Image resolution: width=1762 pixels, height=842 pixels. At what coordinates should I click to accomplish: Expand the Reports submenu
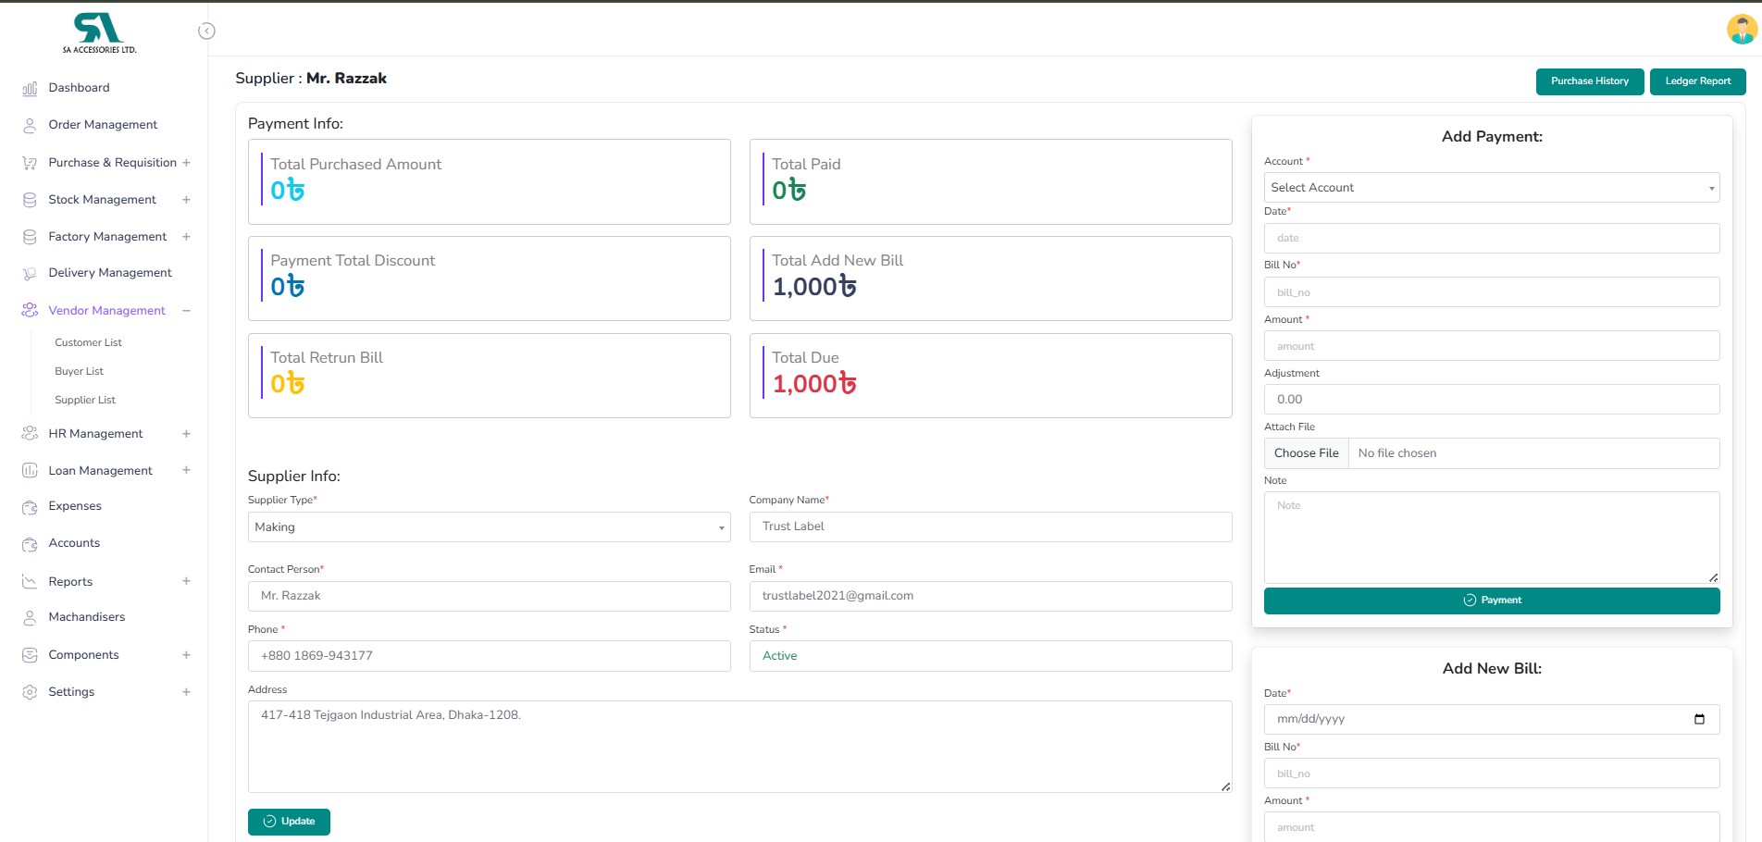pos(186,582)
